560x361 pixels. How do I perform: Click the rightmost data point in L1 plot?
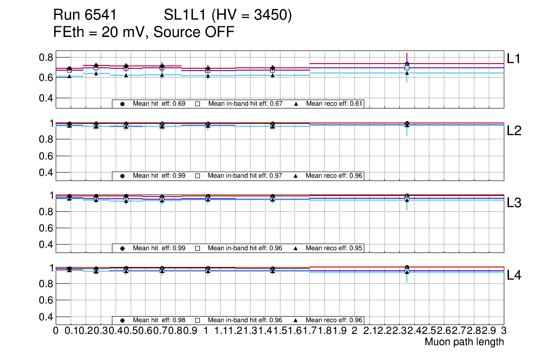[x=407, y=65]
